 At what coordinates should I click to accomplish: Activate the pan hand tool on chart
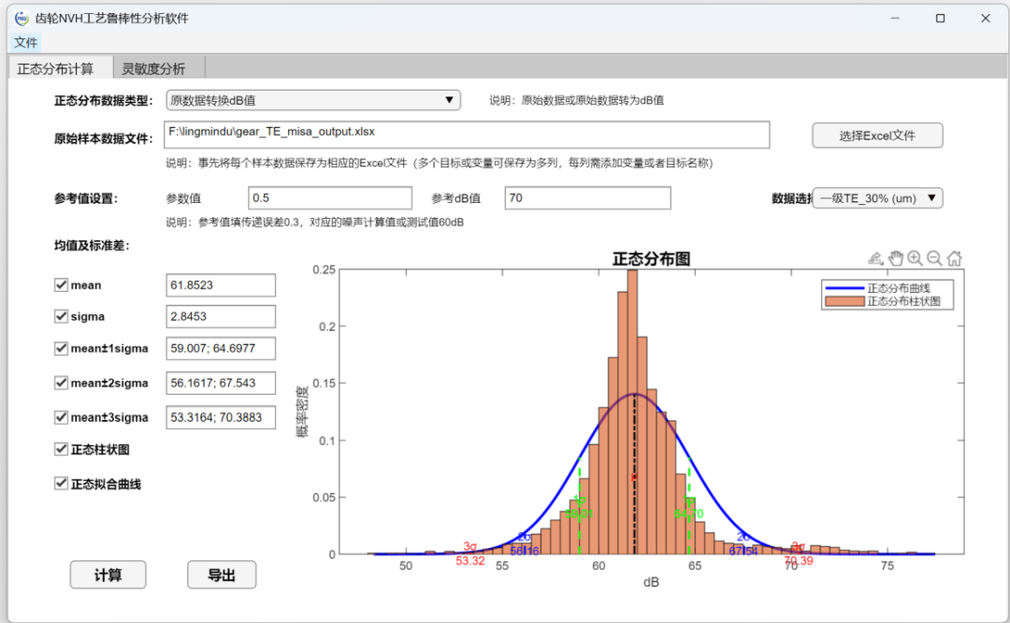895,258
